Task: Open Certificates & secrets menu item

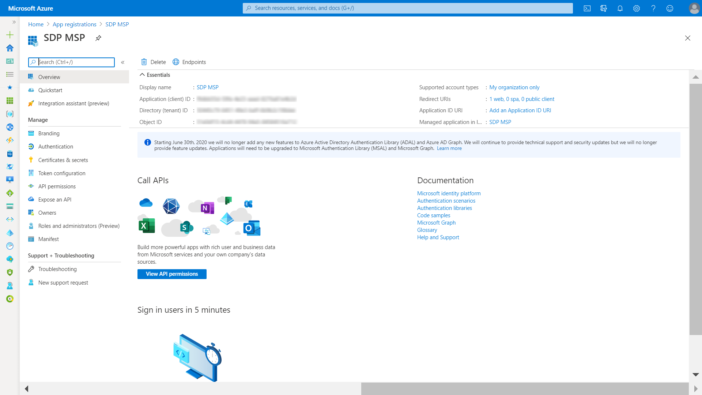Action: [x=63, y=160]
